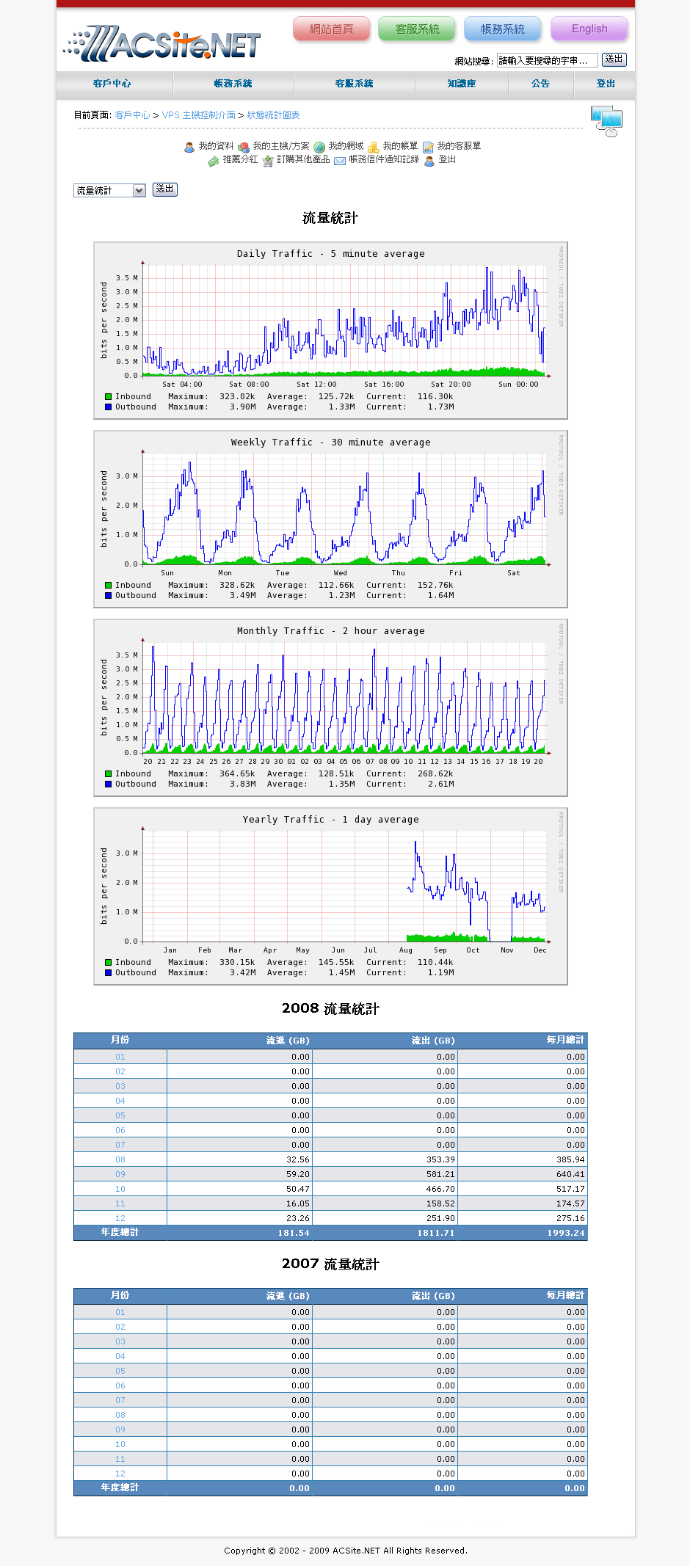Click the 2007 流量統計 heading
The height and width of the screenshot is (1566, 690).
coord(330,1264)
